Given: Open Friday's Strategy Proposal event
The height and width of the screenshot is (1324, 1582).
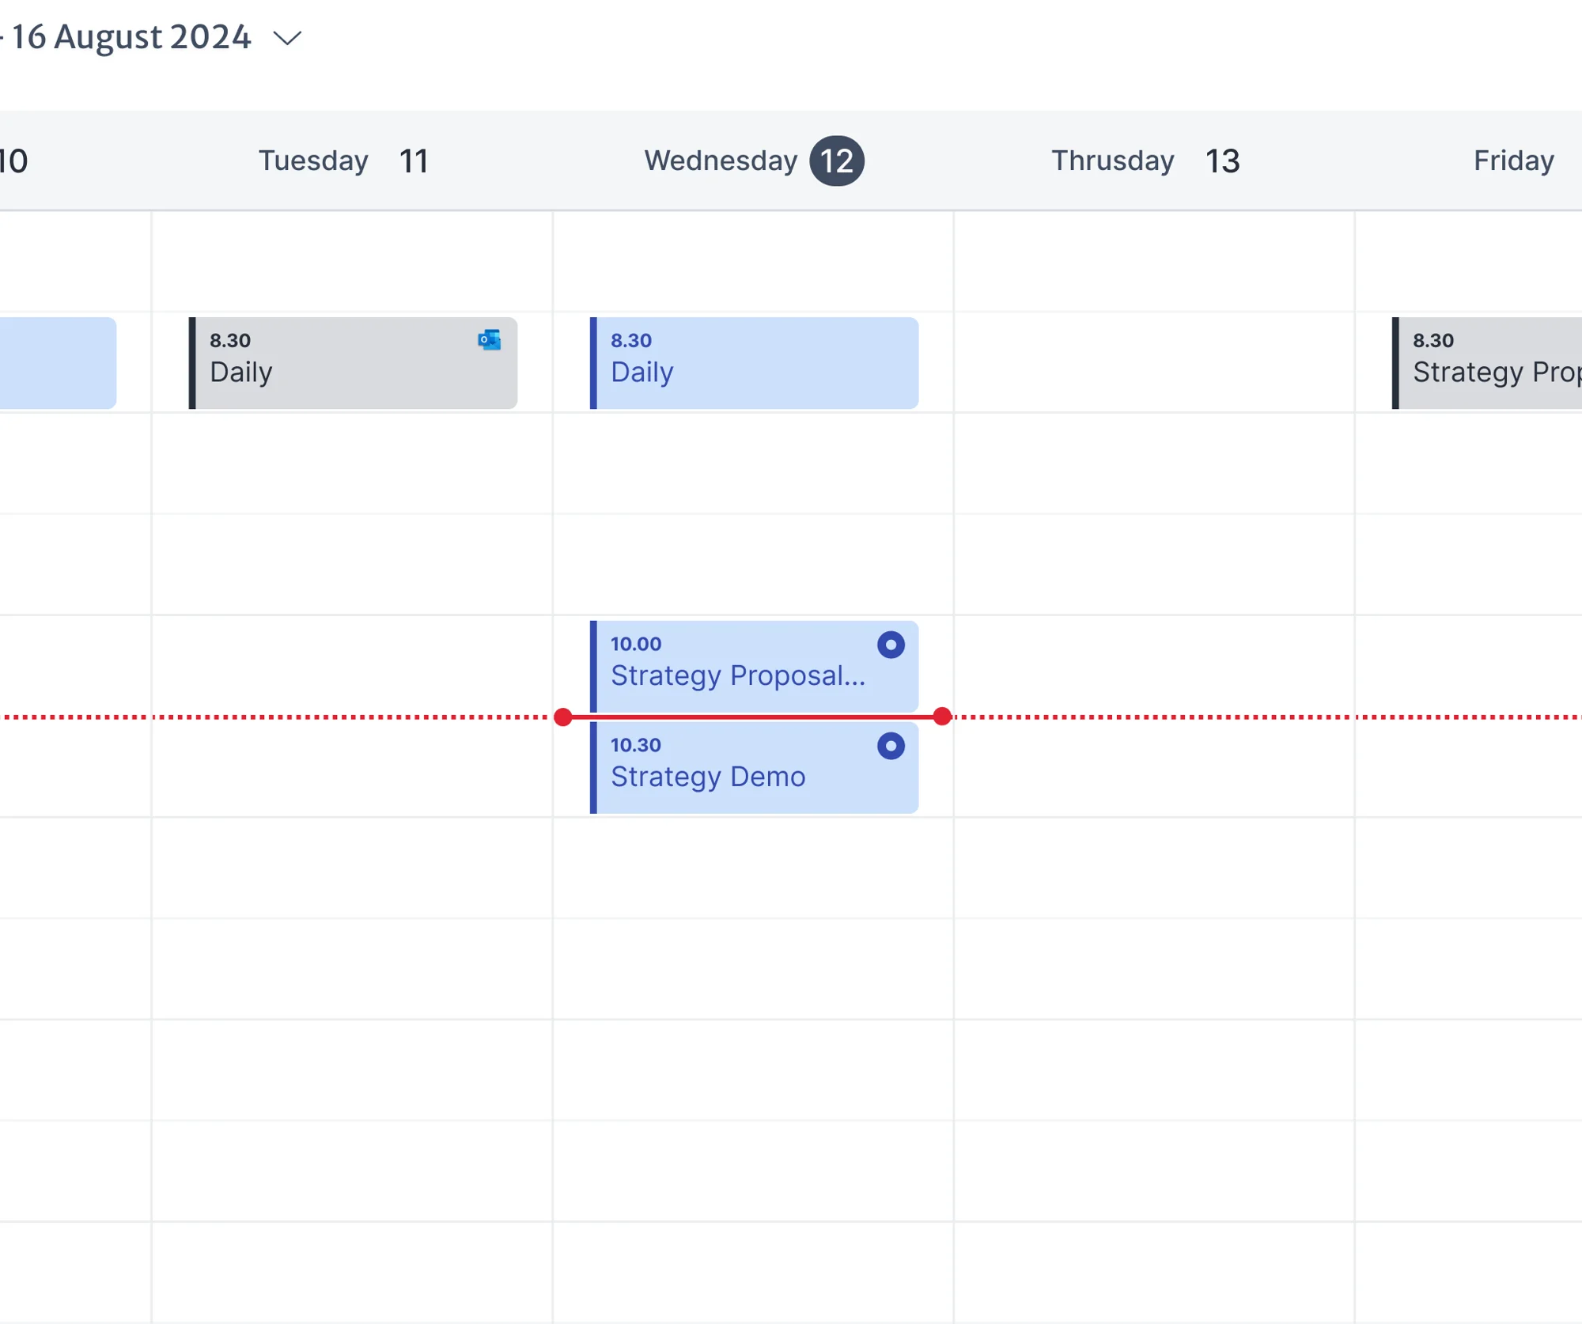Looking at the screenshot, I should pyautogui.click(x=1495, y=363).
